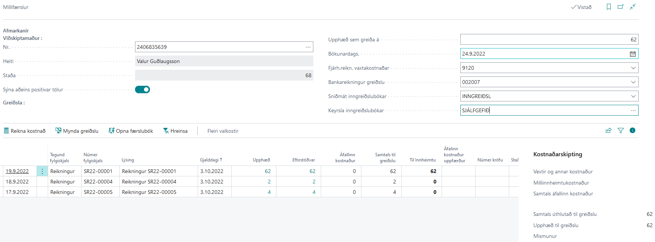Click Opna færslubók action
Screen dimensions: 655x242
pyautogui.click(x=131, y=131)
